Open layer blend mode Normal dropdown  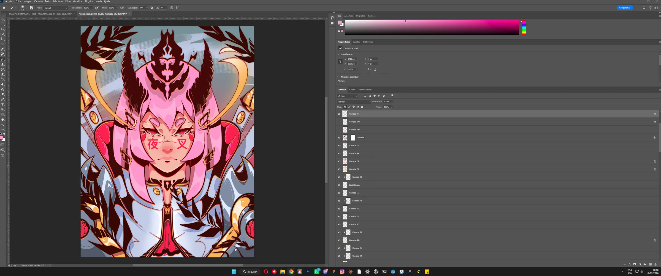click(x=354, y=102)
